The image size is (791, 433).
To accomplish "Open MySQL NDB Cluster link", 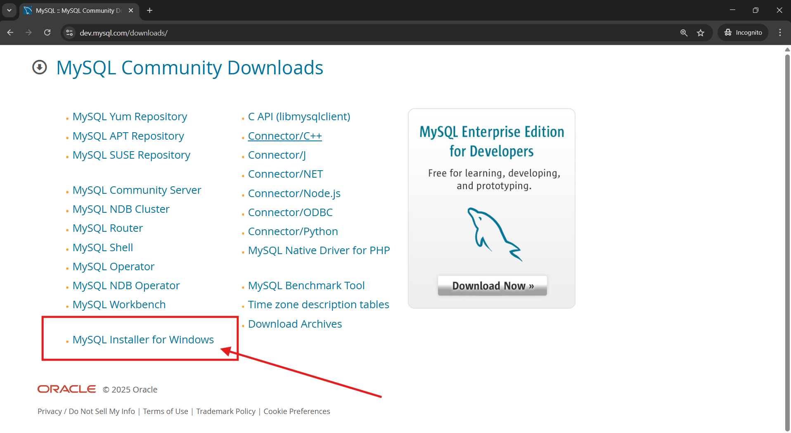I will tap(121, 209).
